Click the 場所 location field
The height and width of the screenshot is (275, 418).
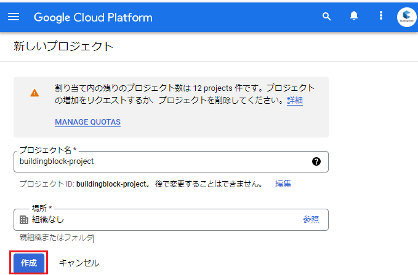click(171, 220)
